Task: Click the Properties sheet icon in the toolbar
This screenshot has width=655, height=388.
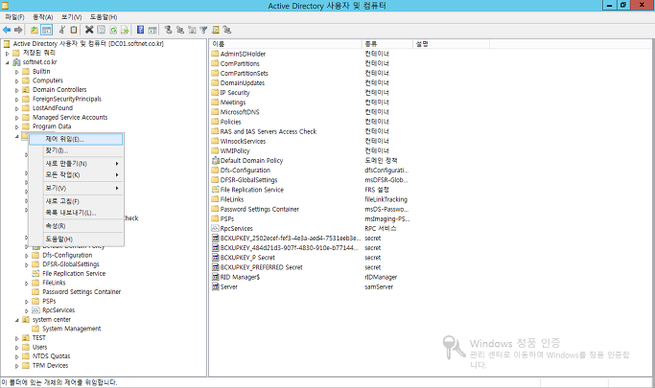Action: pos(101,30)
